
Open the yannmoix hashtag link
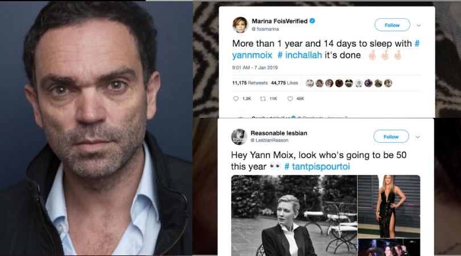coord(252,55)
